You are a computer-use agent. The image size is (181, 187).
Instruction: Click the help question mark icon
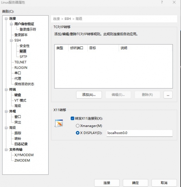coord(162,2)
